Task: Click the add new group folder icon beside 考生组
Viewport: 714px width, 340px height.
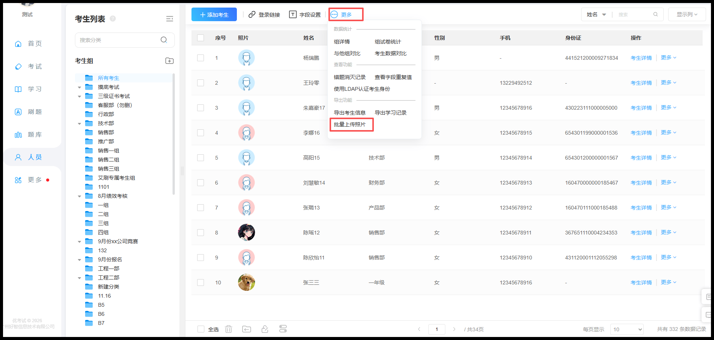Action: (170, 61)
